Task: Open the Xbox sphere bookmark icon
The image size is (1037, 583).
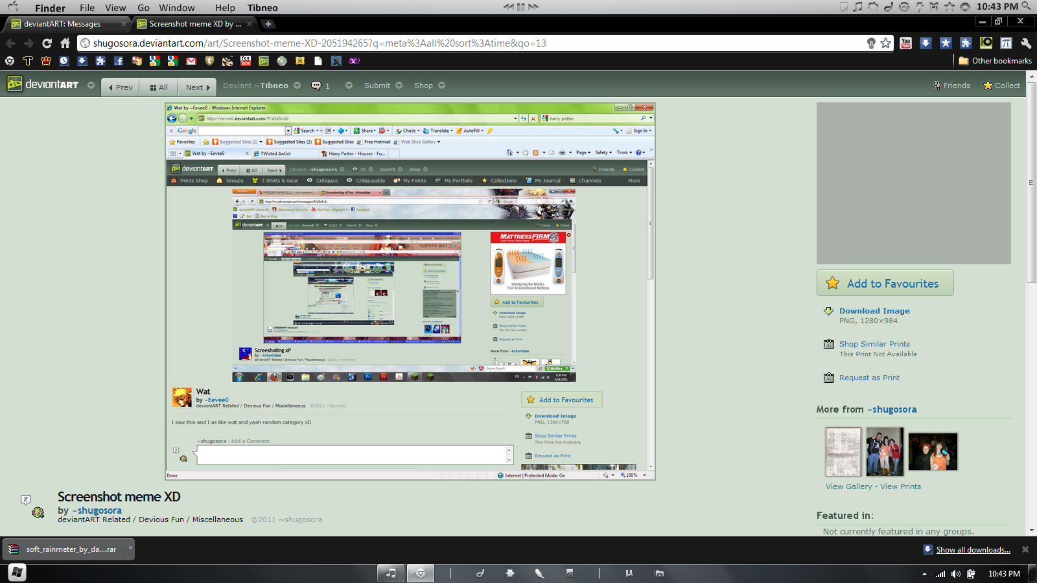Action: (x=282, y=61)
